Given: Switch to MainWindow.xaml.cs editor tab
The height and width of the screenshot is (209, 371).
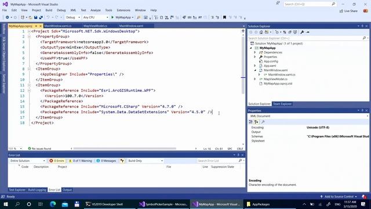Looking at the screenshot, I should click(x=58, y=26).
